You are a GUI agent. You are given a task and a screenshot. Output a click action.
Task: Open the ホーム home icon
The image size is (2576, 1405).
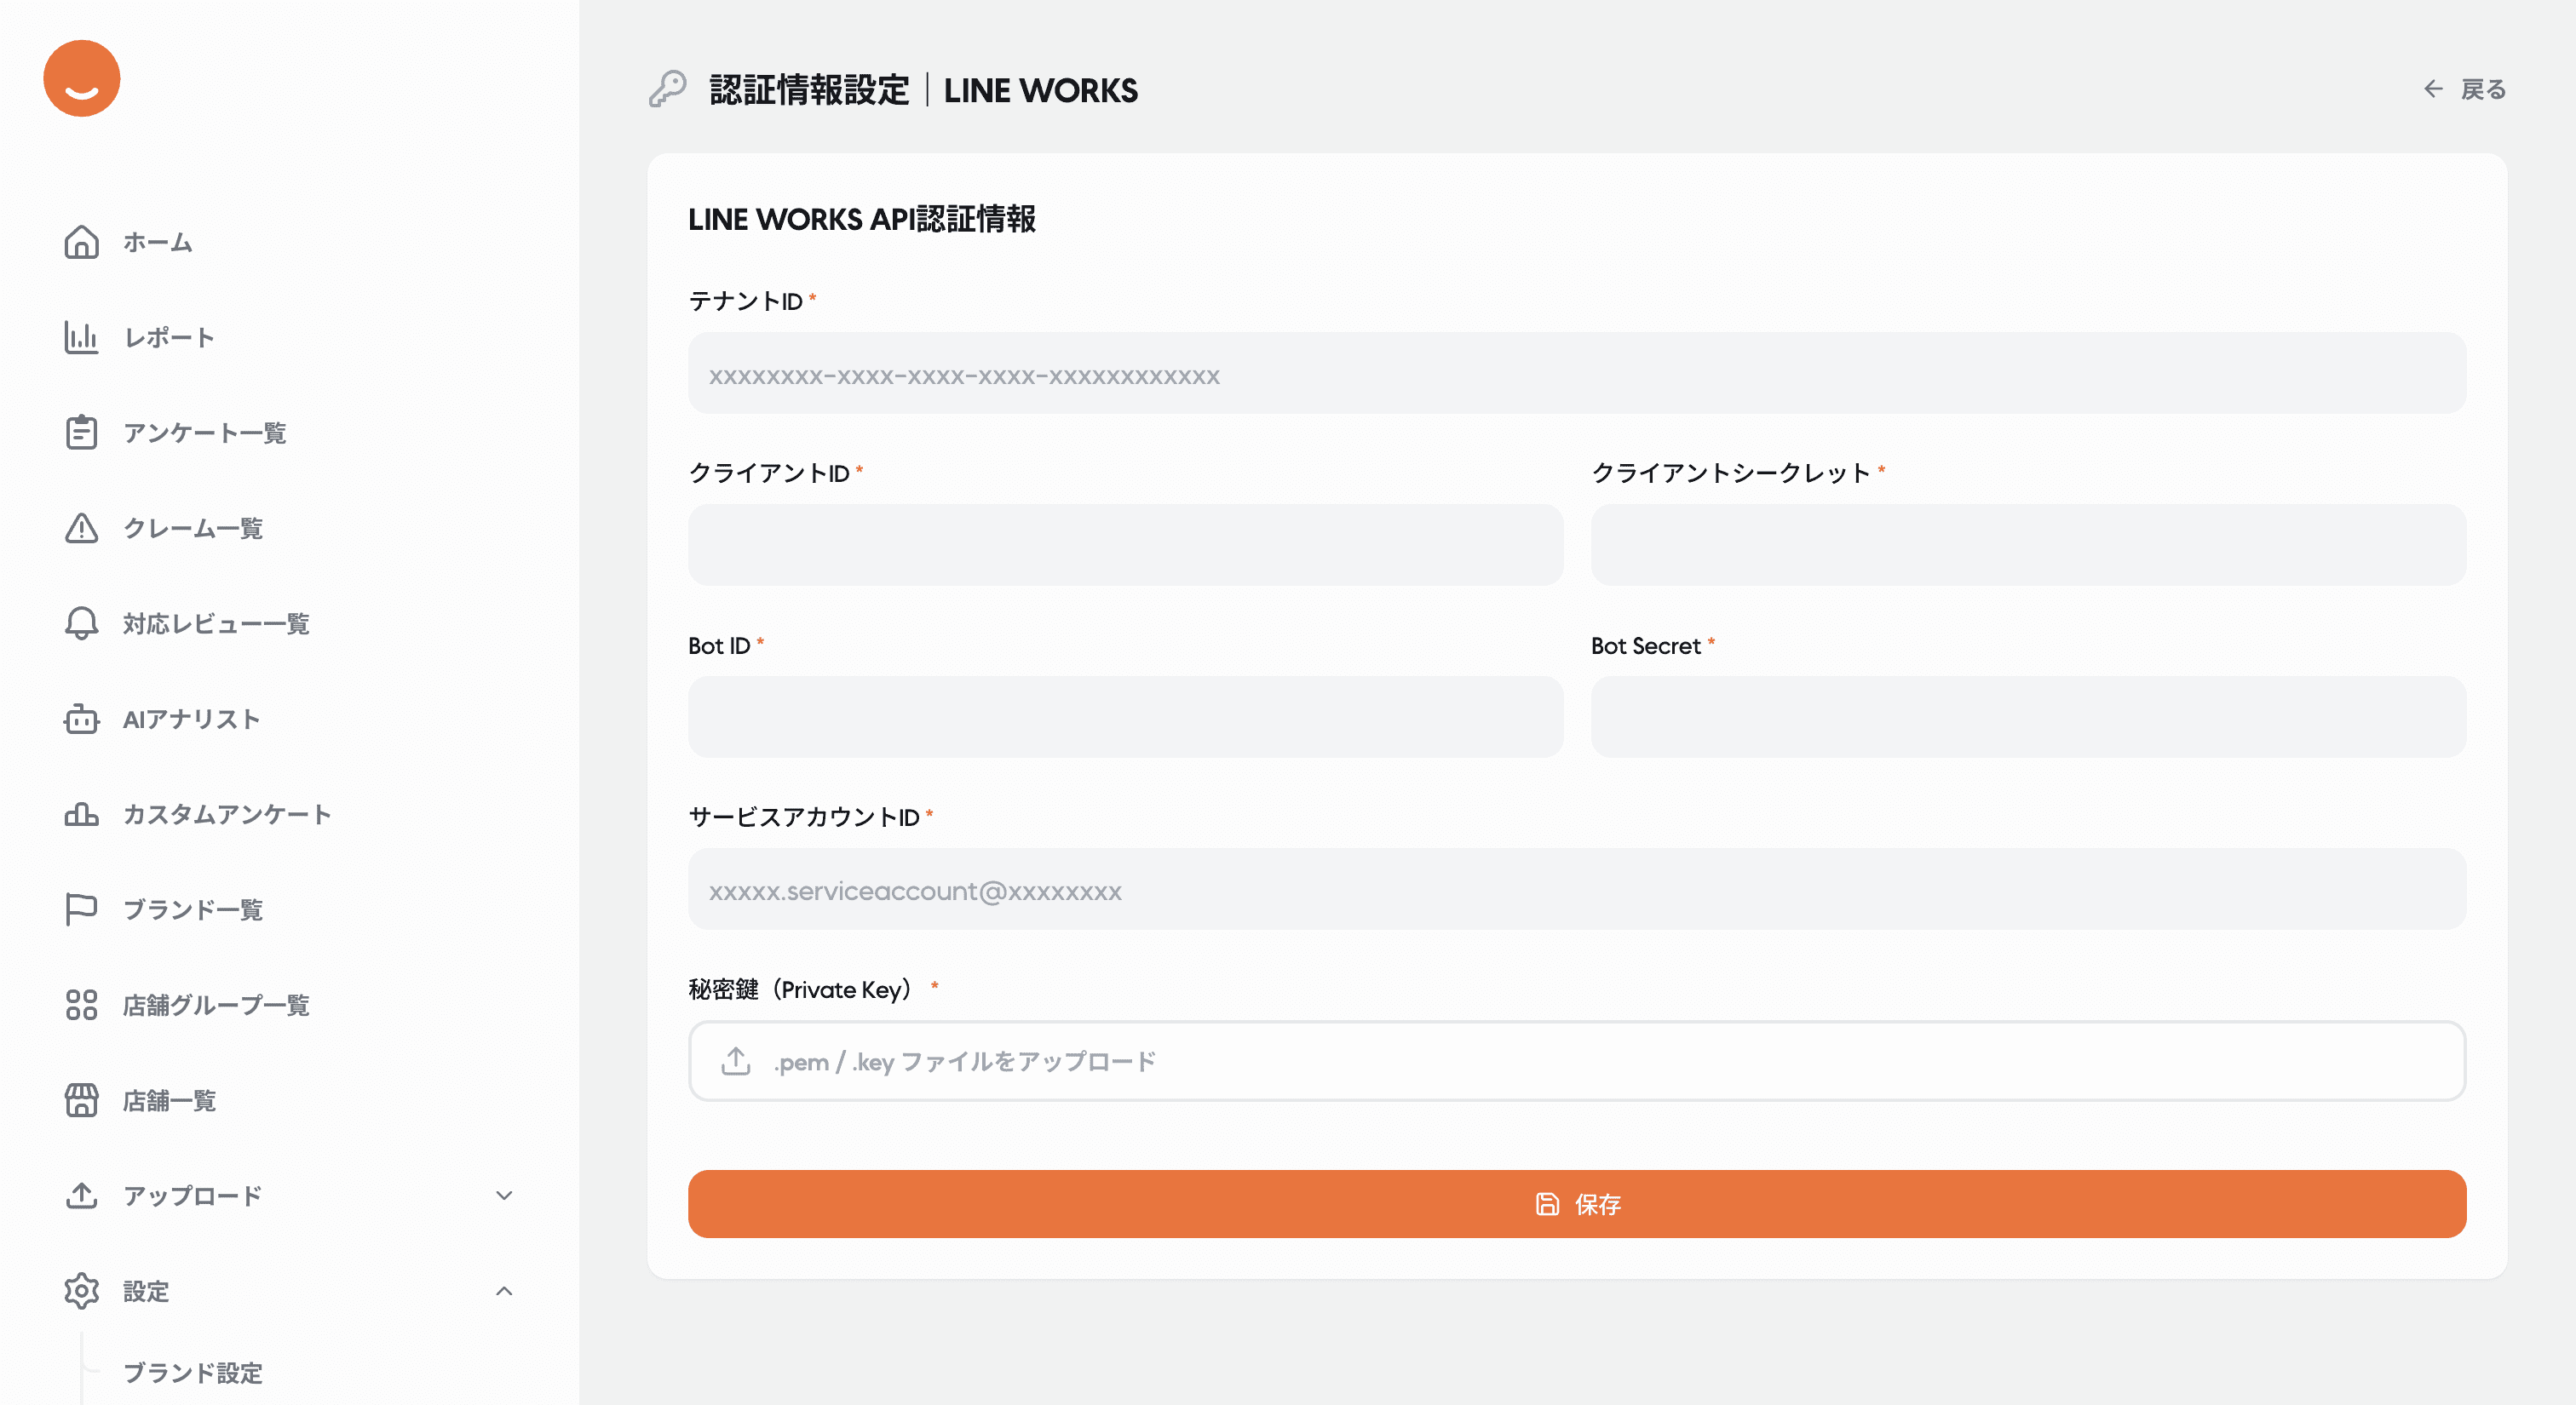[x=81, y=242]
